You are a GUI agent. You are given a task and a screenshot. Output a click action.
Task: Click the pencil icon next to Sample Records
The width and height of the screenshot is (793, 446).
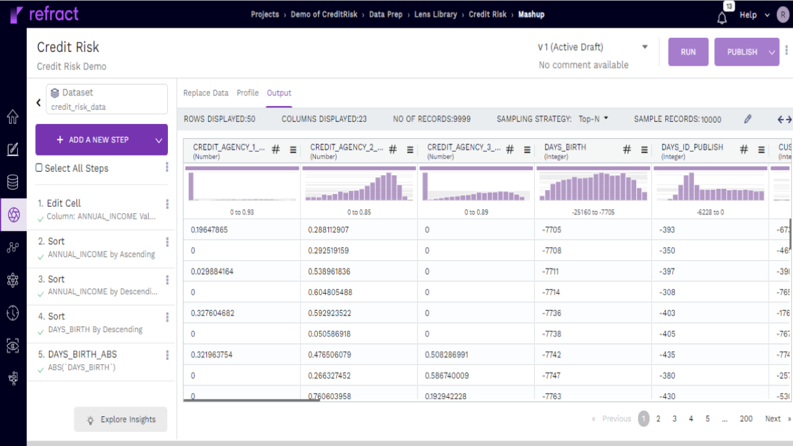pyautogui.click(x=747, y=118)
